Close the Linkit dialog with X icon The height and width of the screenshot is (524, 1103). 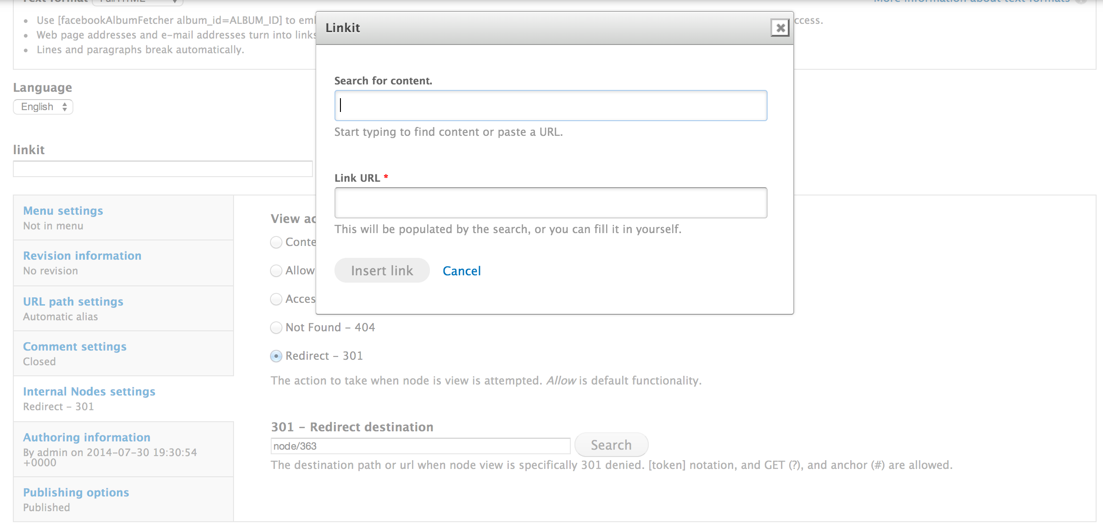click(780, 28)
